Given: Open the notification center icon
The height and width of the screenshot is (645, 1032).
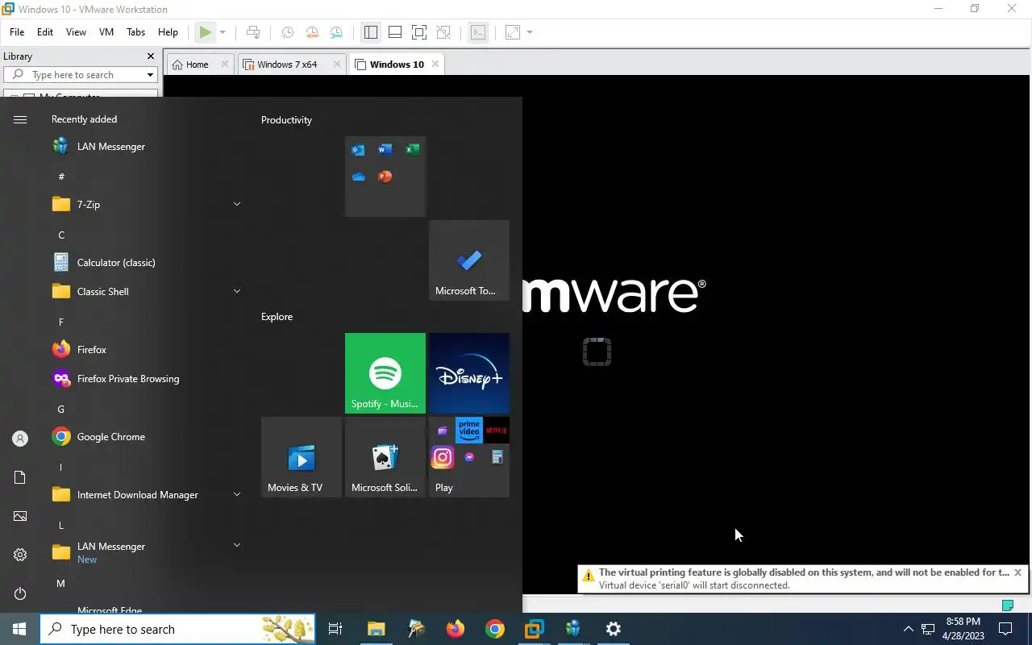Looking at the screenshot, I should click(x=1005, y=629).
